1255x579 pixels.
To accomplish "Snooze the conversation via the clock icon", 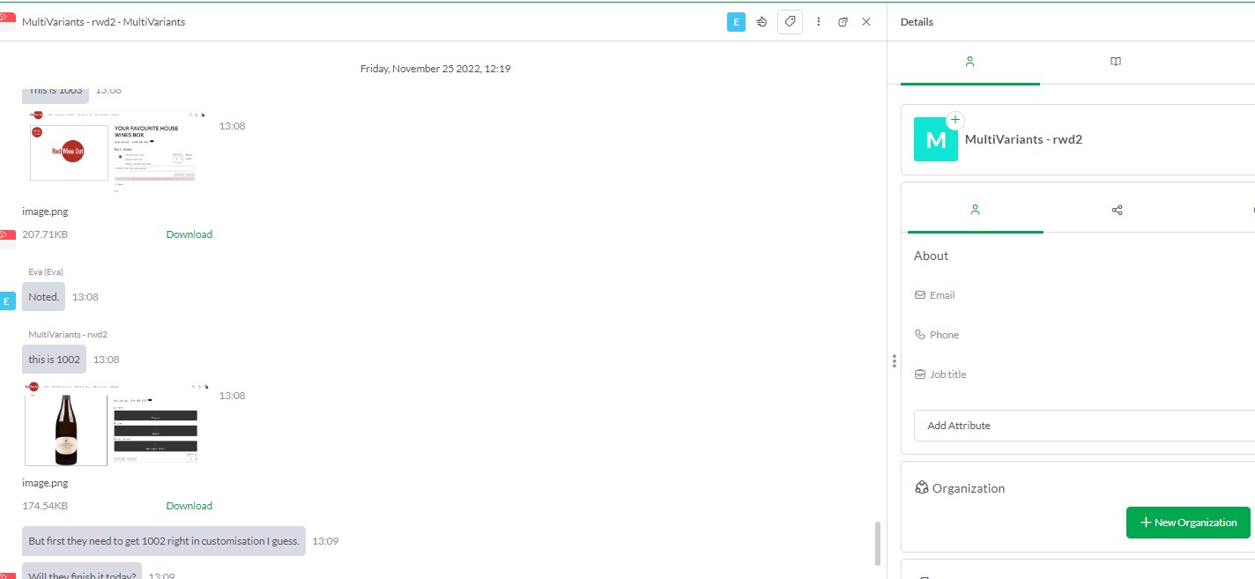I will pos(761,22).
